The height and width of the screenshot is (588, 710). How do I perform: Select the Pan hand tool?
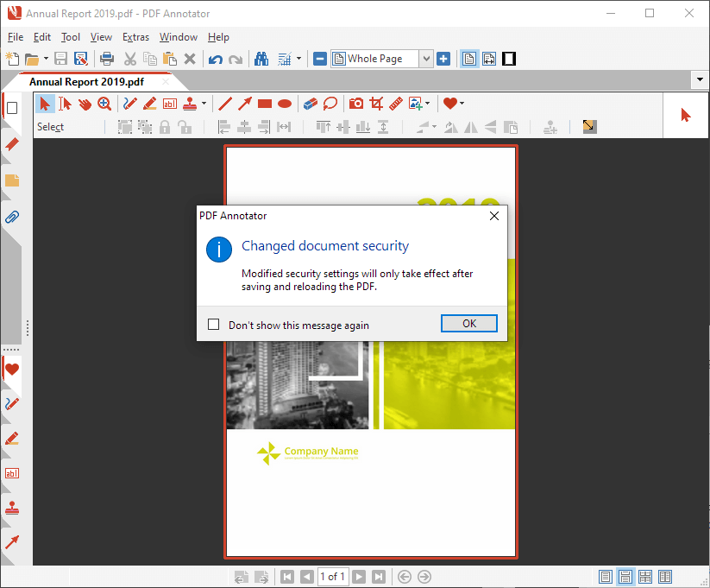(x=85, y=104)
